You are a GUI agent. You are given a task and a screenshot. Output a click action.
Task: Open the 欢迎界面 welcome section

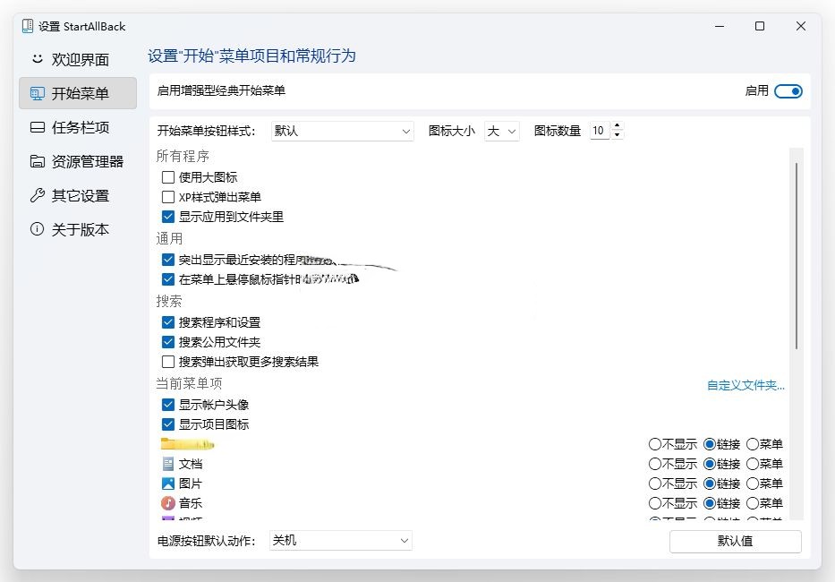pyautogui.click(x=78, y=59)
